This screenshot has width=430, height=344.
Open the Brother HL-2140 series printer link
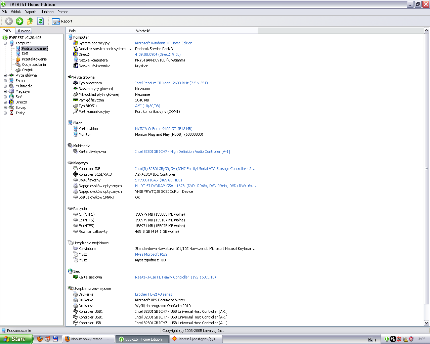pos(154,294)
